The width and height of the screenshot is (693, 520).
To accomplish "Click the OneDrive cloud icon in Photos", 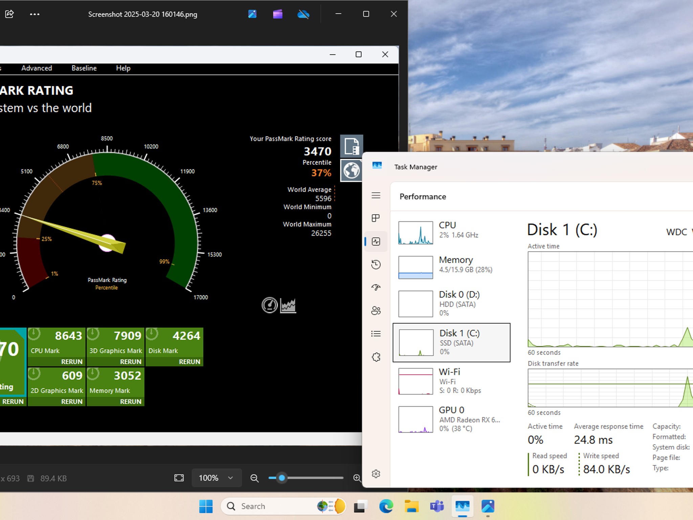I will (x=303, y=14).
